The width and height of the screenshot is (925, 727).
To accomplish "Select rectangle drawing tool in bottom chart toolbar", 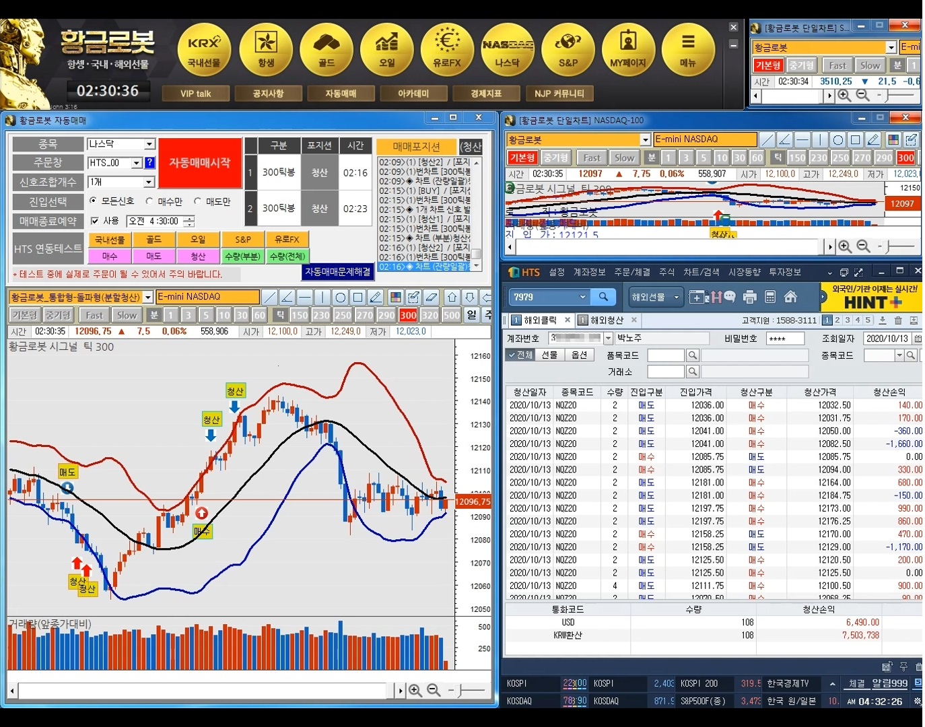I will click(357, 298).
